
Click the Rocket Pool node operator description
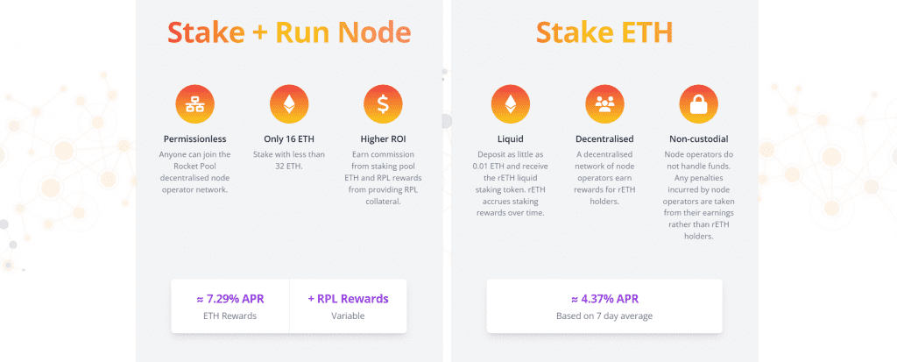point(195,172)
